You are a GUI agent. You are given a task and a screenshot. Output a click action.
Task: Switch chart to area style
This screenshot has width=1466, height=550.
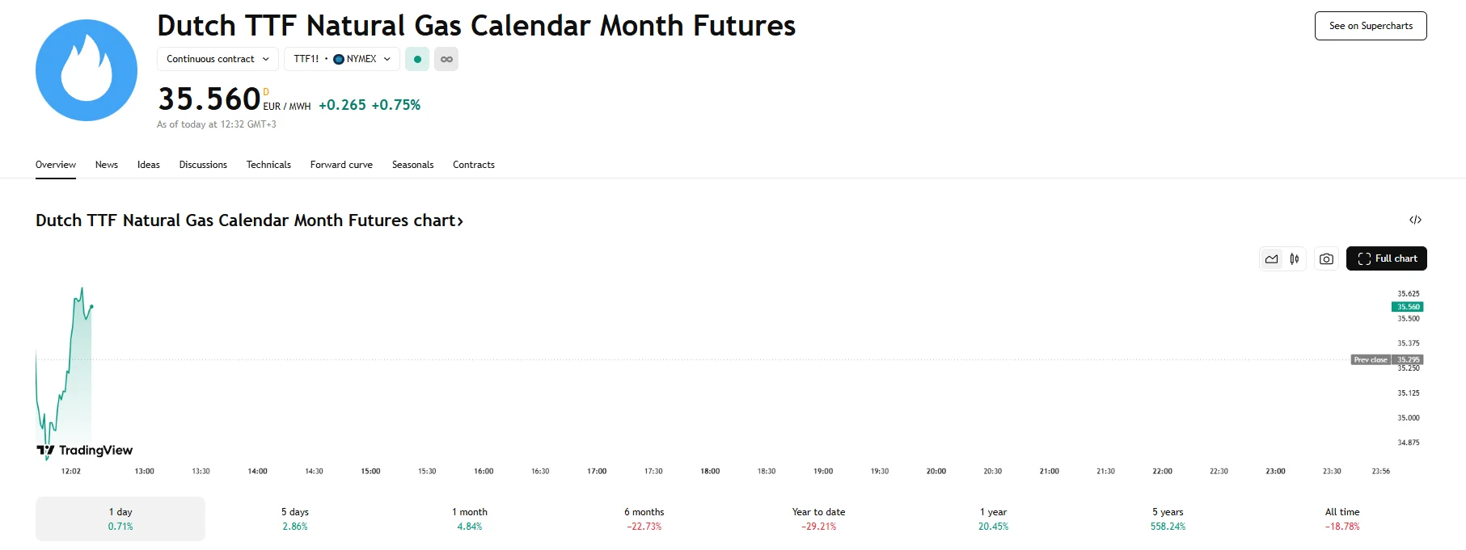[1272, 258]
